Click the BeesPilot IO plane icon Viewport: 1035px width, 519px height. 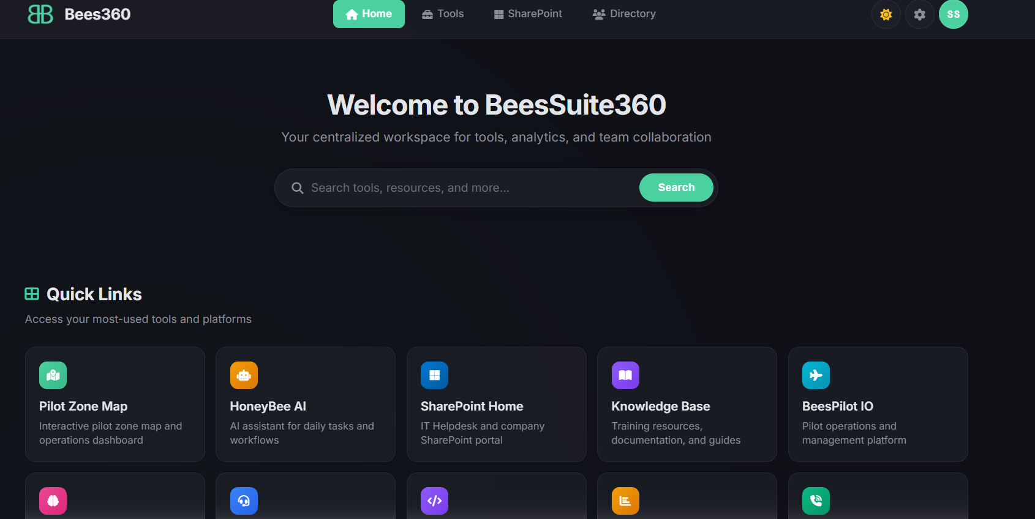coord(816,375)
